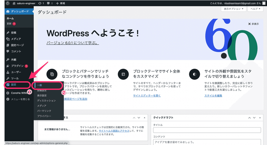Focus the タイトル input field
267x145 pixels.
[x=207, y=130]
